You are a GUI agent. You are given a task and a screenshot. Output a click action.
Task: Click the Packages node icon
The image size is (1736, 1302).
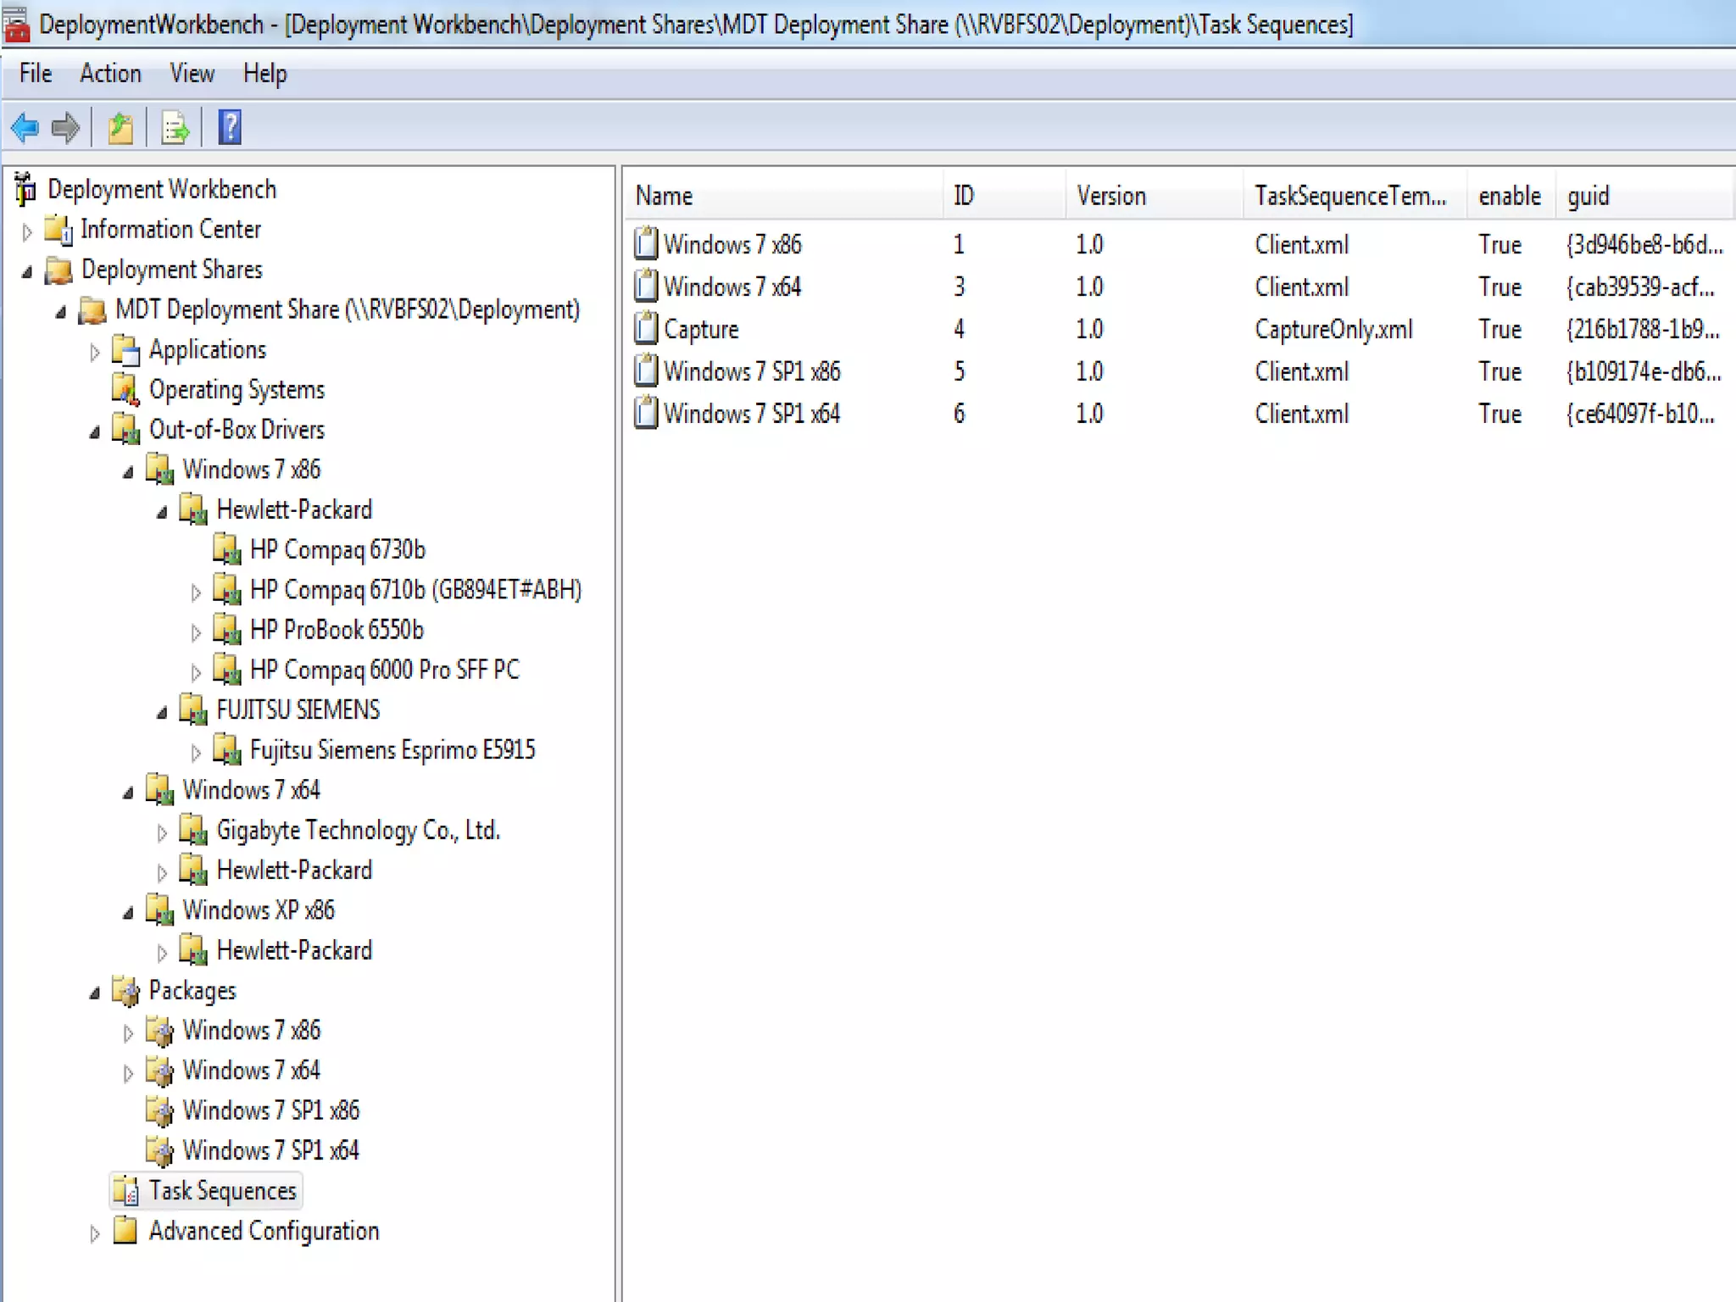pos(126,990)
